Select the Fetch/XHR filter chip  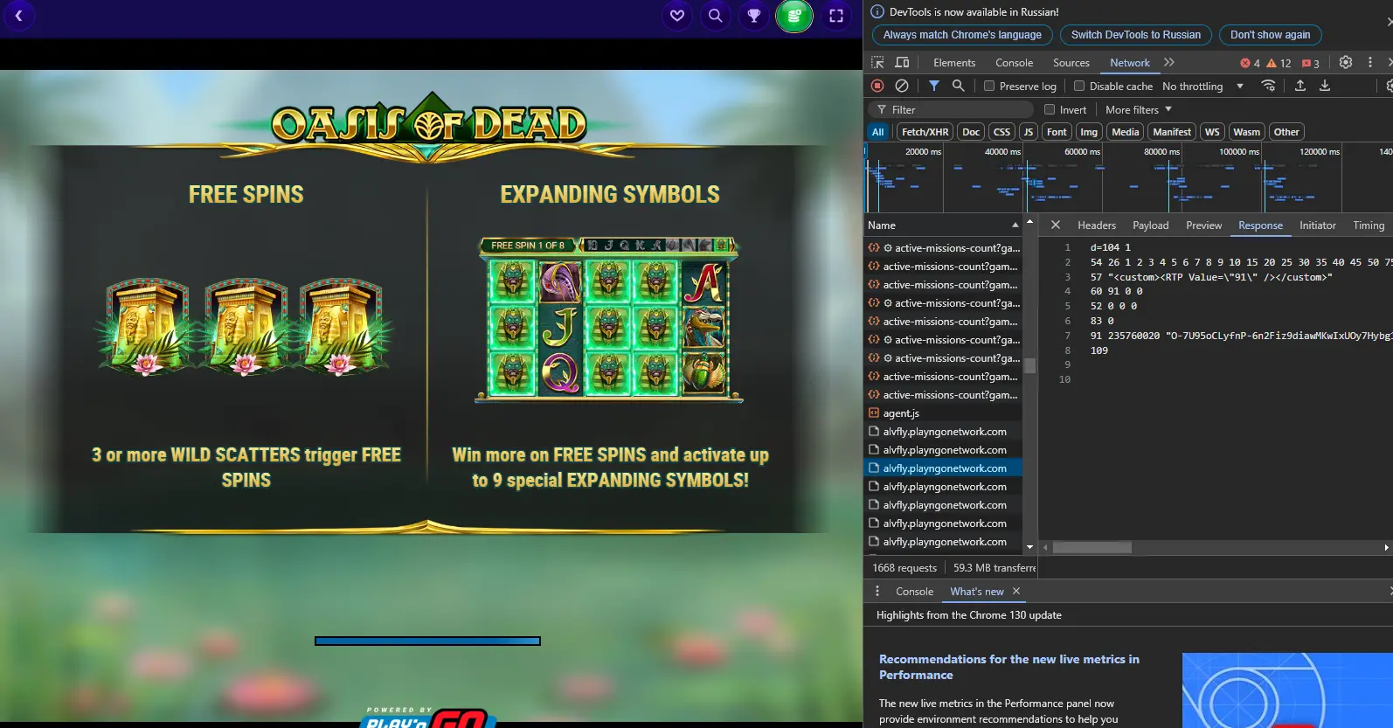coord(925,132)
